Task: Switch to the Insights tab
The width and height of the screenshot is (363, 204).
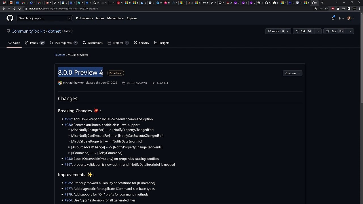Action: (162, 43)
